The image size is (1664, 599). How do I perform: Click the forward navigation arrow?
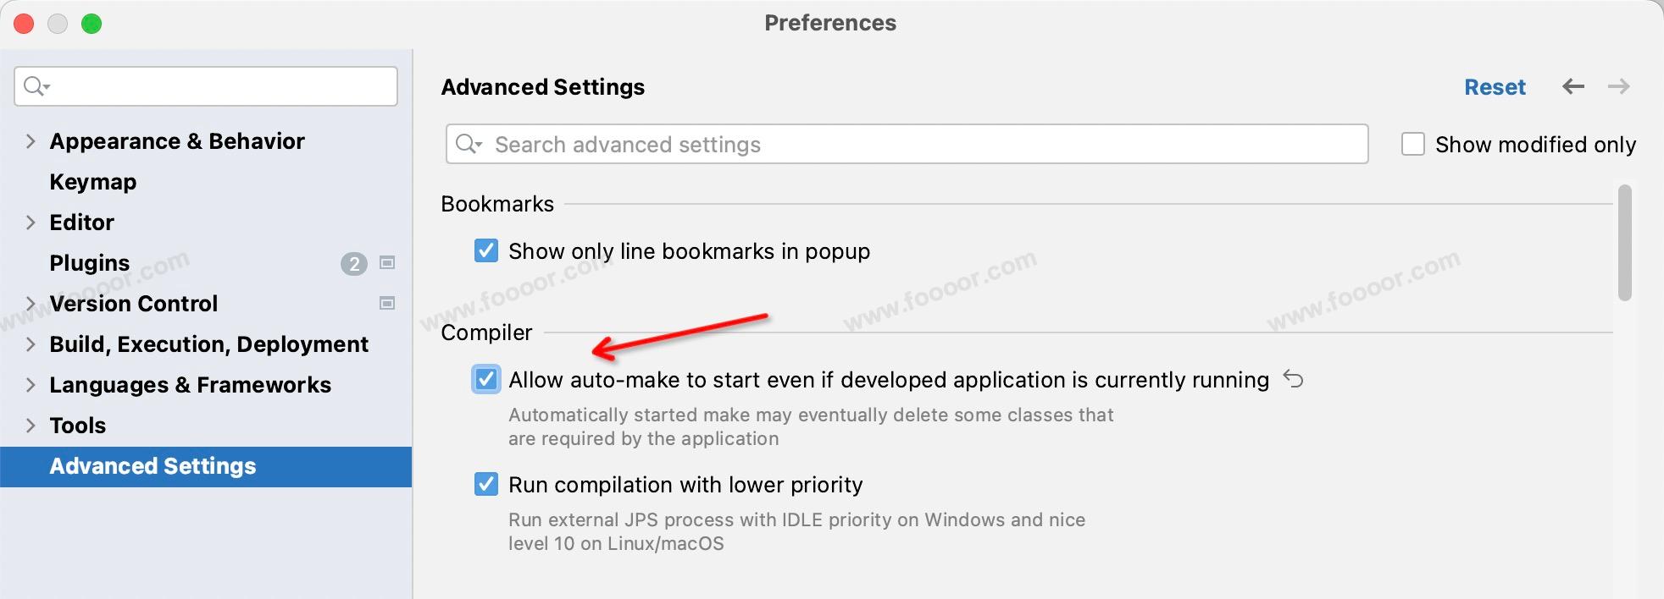point(1618,86)
